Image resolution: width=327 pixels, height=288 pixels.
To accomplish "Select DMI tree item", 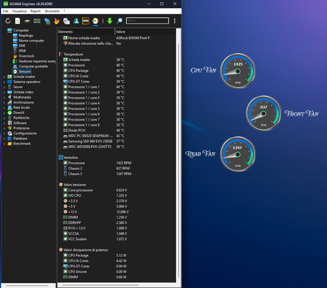I will point(22,46).
